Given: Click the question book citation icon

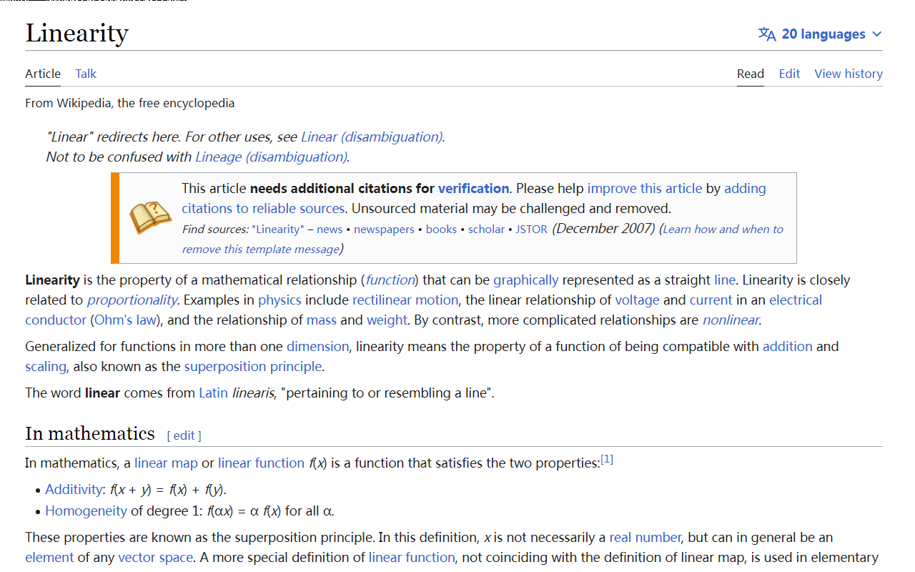Looking at the screenshot, I should 150,218.
